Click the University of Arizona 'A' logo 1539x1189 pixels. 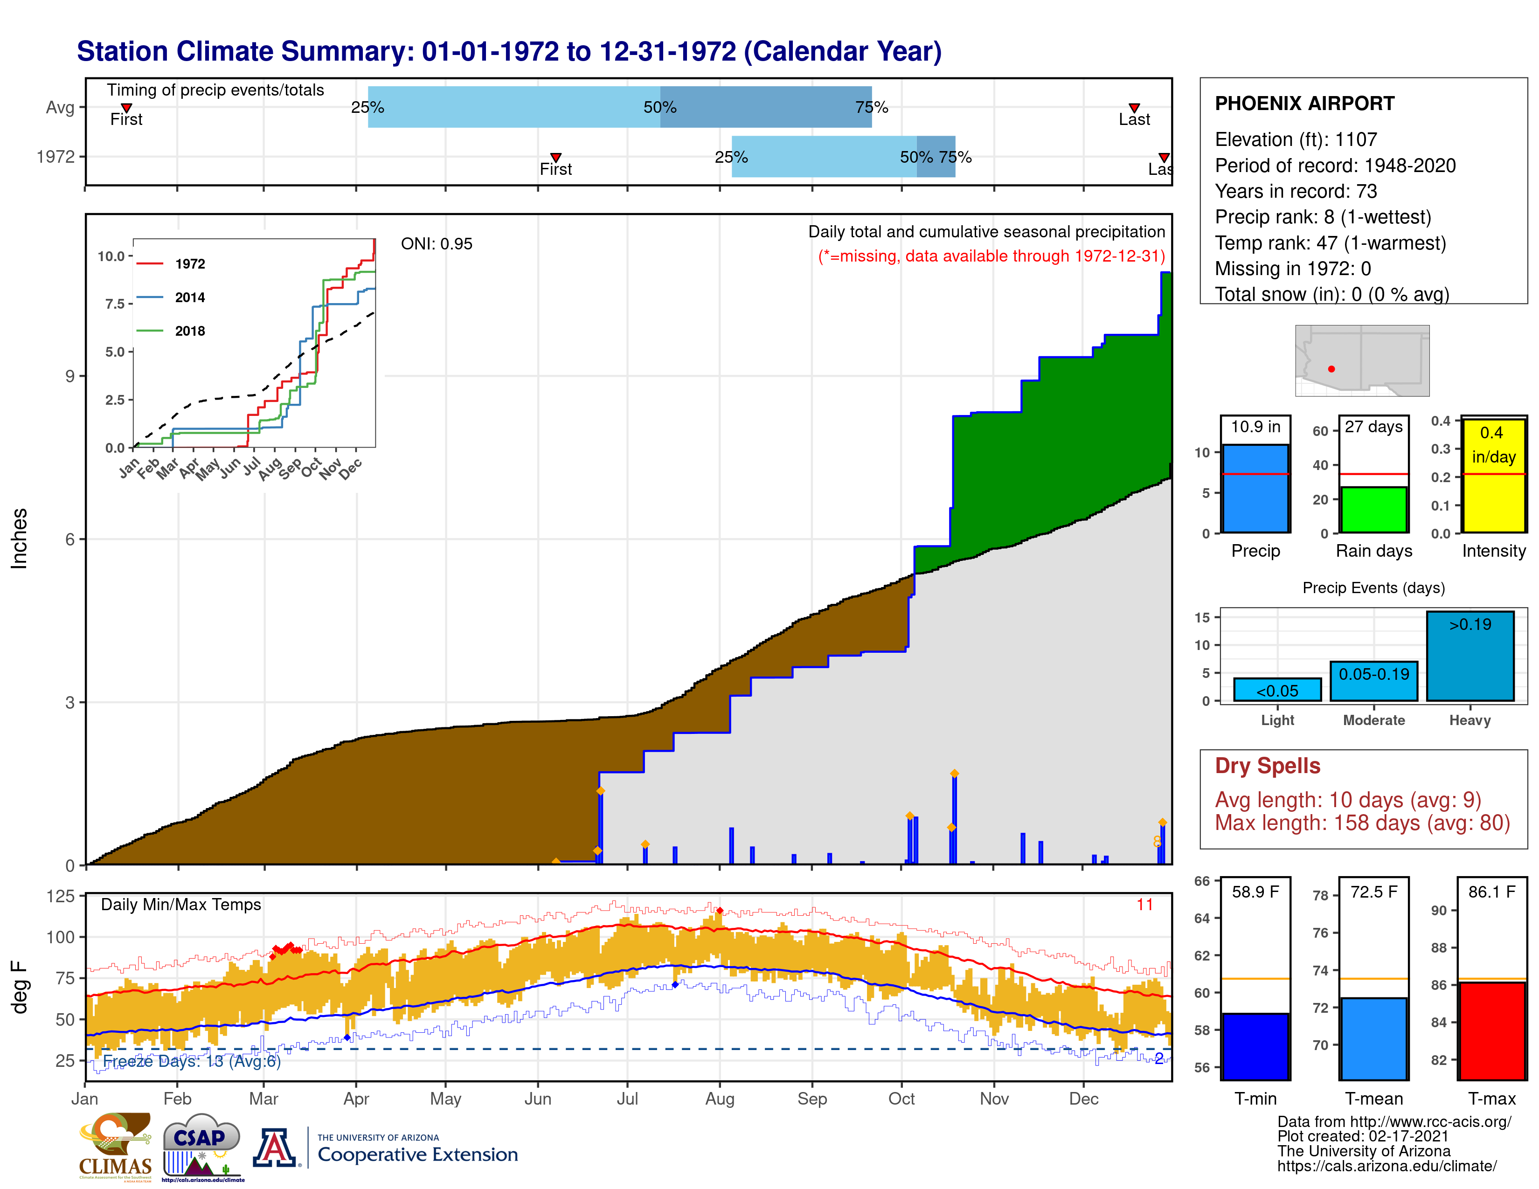(x=276, y=1147)
